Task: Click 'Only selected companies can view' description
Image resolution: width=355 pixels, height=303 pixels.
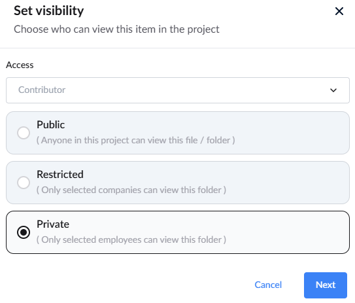Action: click(131, 190)
